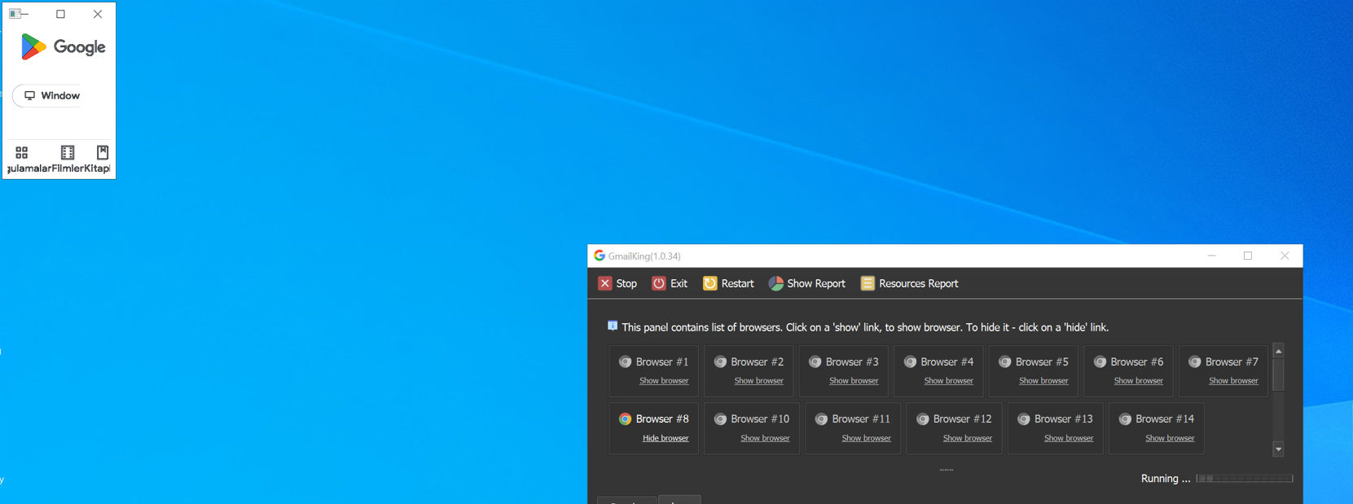Click the colored Chrome icon of Browser #8
This screenshot has width=1353, height=504.
[625, 419]
